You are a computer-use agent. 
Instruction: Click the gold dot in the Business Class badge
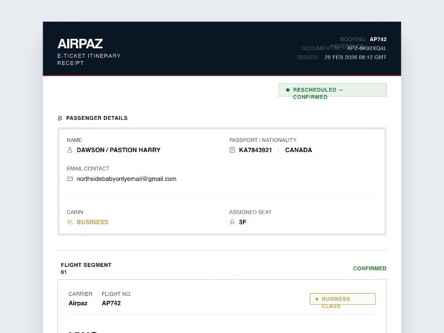pos(316,299)
